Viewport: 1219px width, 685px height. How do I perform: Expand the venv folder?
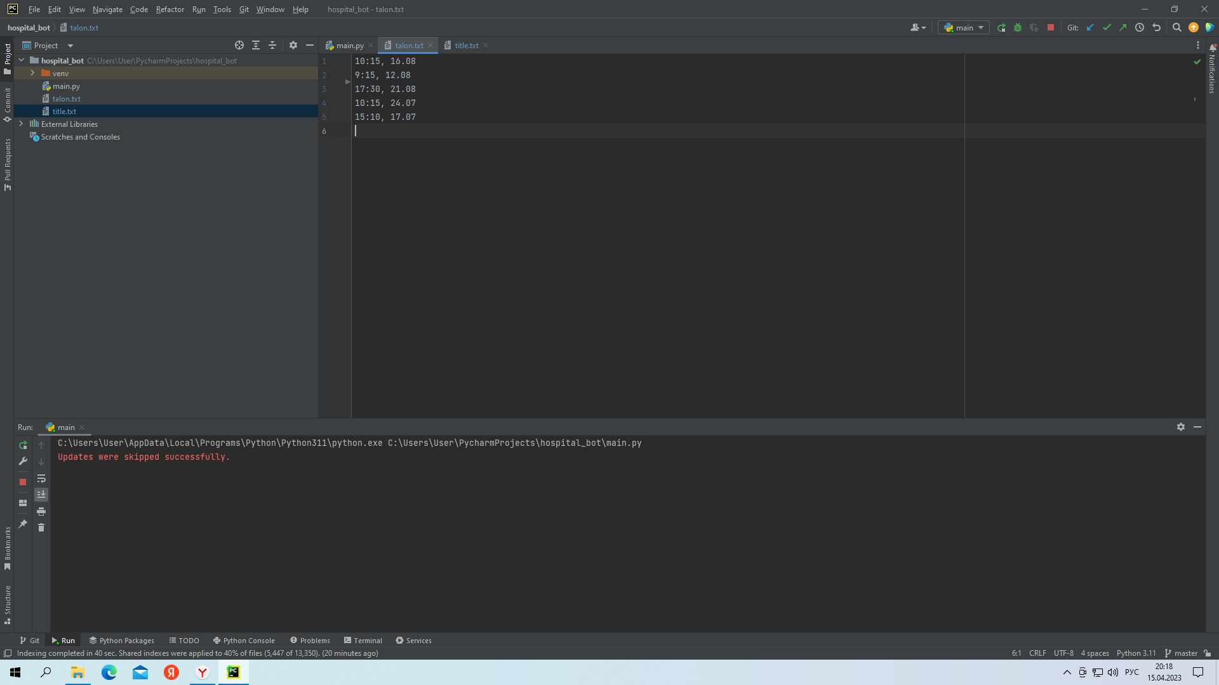pyautogui.click(x=32, y=74)
